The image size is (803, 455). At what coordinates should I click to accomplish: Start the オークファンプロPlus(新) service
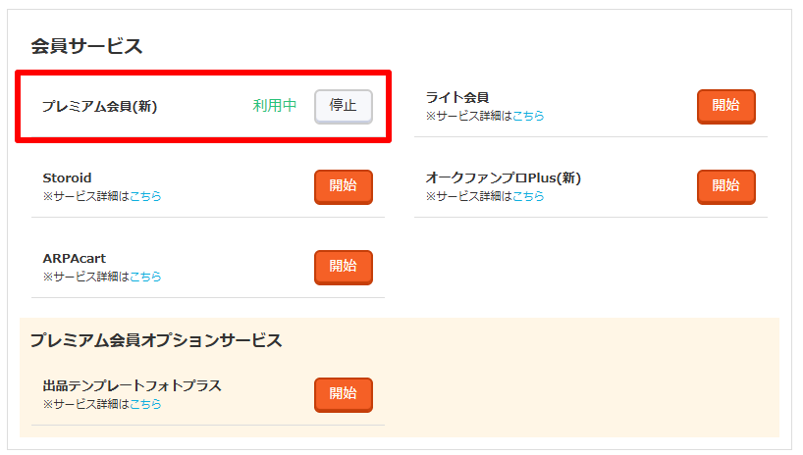[725, 186]
